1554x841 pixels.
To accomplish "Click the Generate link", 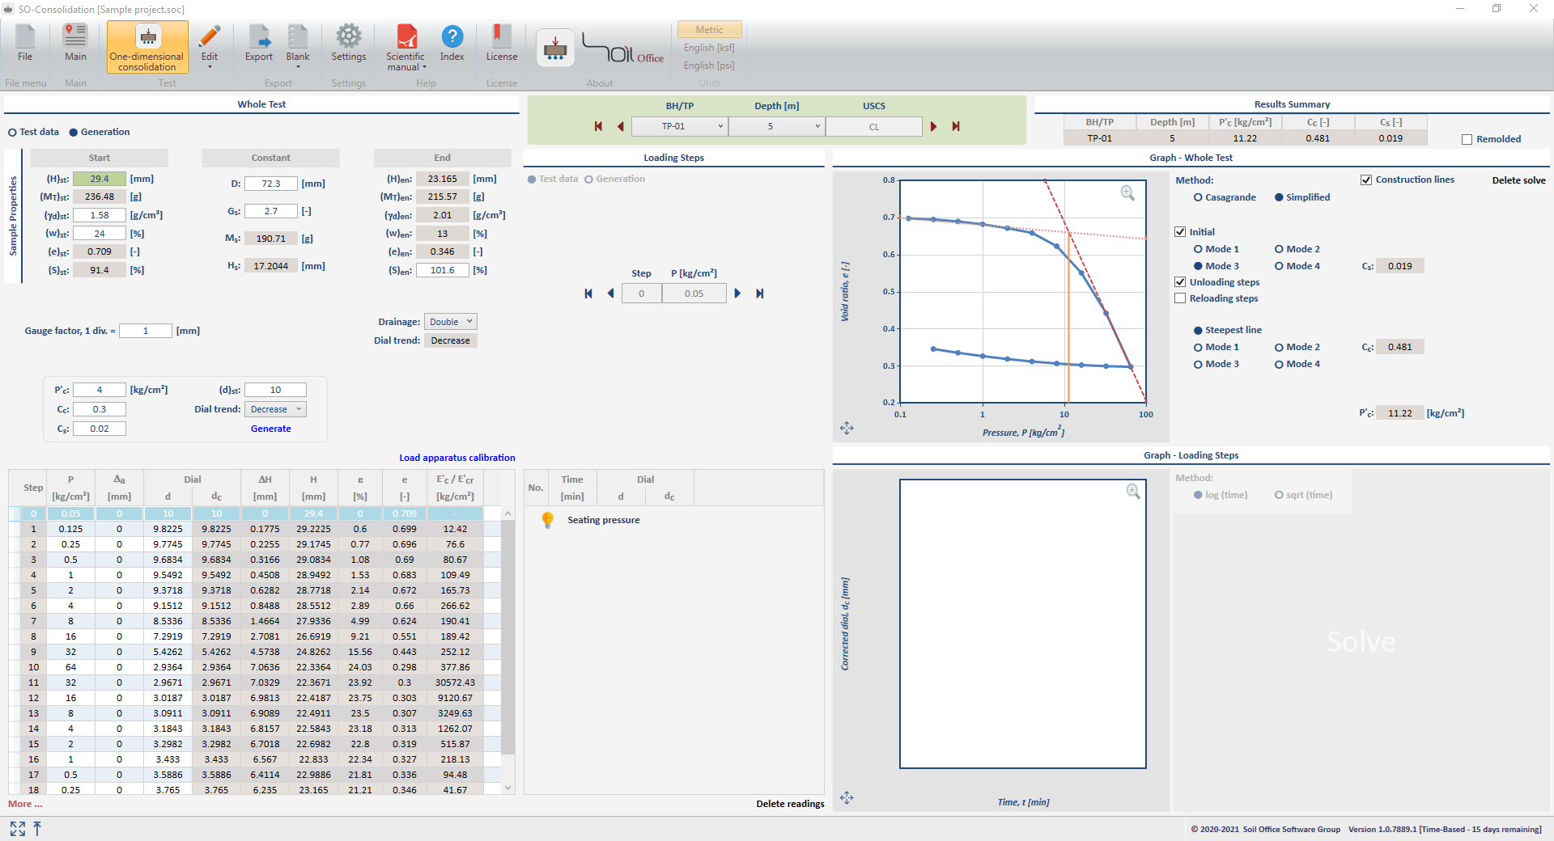I will [270, 429].
